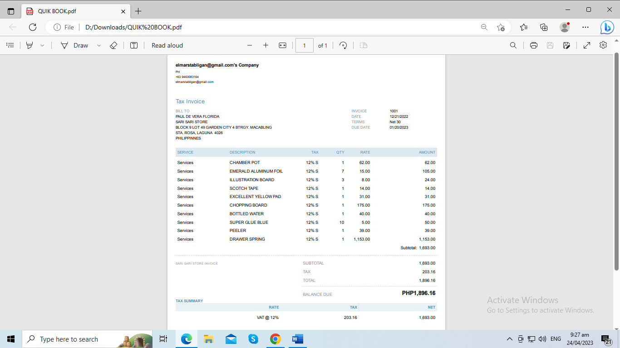The width and height of the screenshot is (620, 348).
Task: Select the Highlight tool
Action: [30, 45]
